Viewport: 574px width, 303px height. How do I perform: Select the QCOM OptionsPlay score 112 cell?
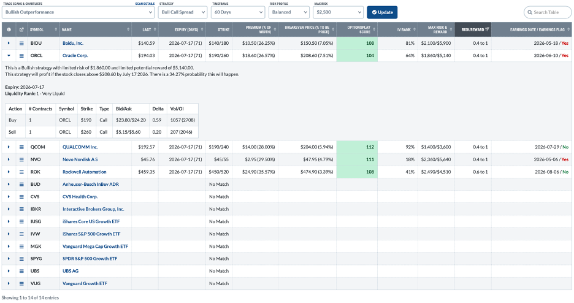coord(357,147)
